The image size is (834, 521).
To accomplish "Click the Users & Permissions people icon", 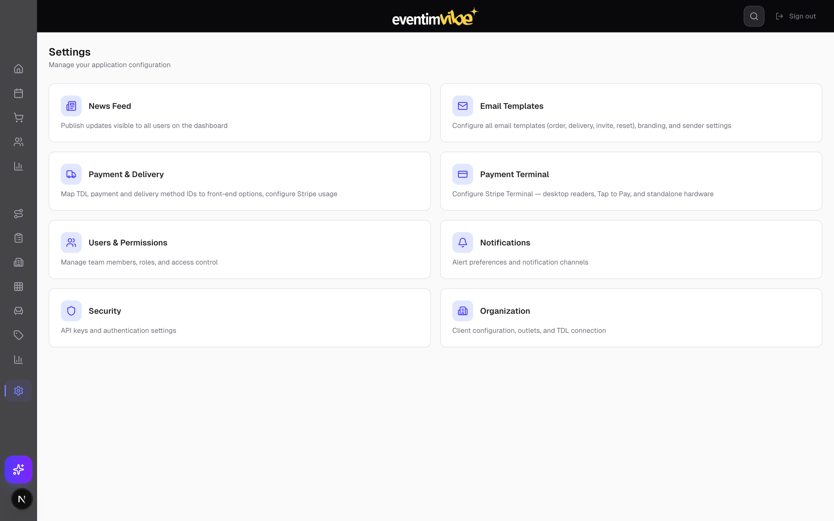I will pos(71,243).
